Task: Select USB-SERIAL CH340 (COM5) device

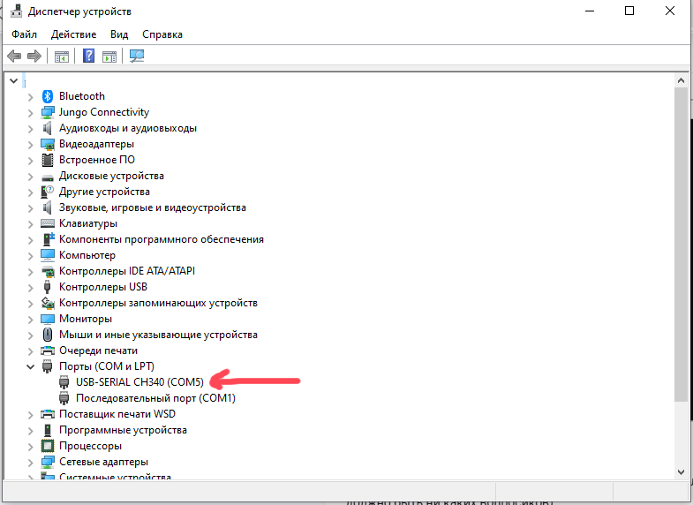Action: pos(139,382)
